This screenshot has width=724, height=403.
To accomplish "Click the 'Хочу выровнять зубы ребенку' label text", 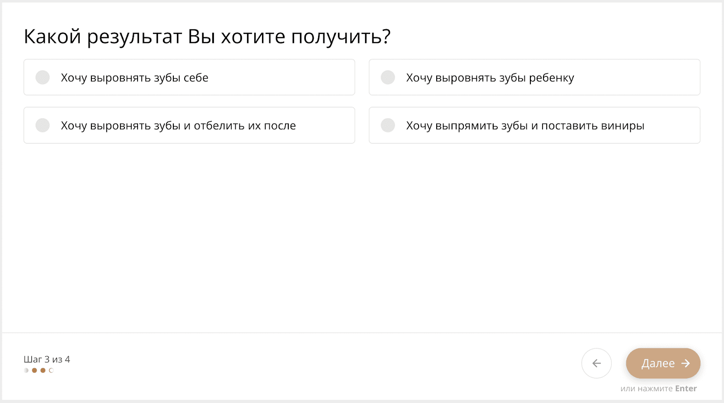I will point(490,78).
